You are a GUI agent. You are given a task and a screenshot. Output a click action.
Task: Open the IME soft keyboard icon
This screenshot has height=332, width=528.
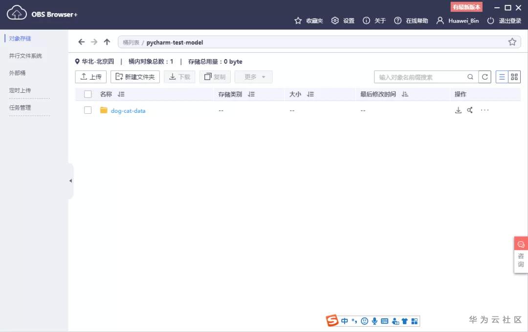click(385, 321)
